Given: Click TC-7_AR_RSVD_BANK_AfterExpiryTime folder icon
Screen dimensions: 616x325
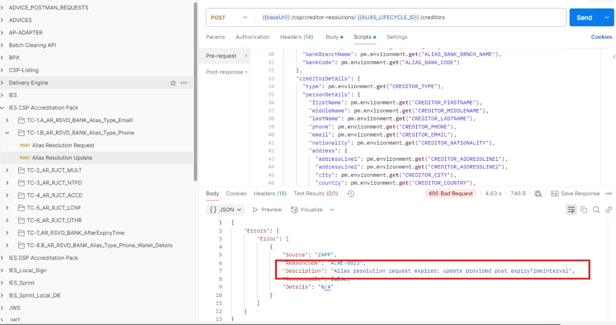Looking at the screenshot, I should coord(21,233).
